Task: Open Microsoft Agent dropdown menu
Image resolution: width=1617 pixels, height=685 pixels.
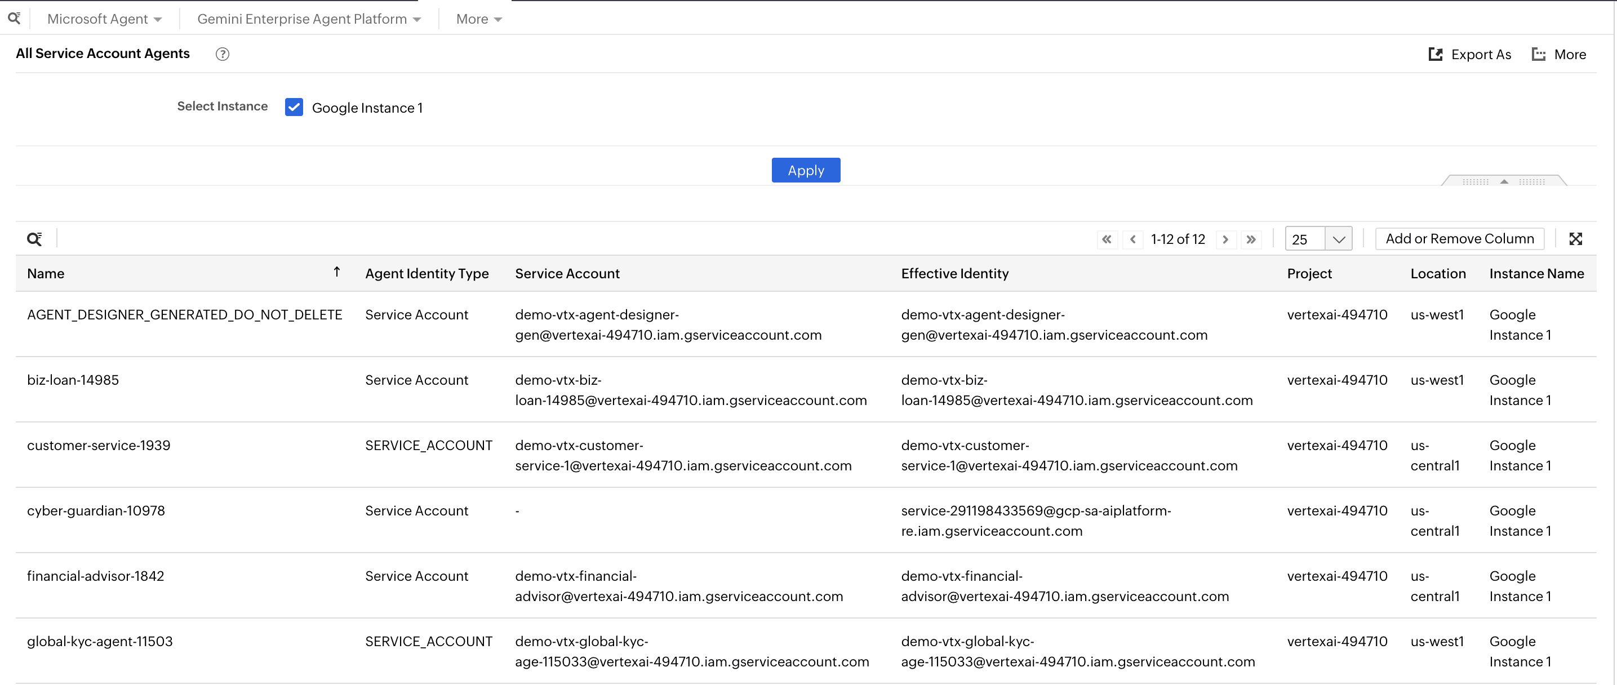Action: 105,19
